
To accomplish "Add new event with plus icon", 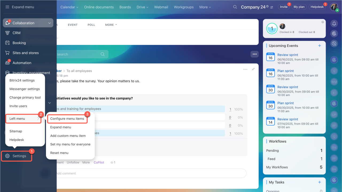I will [320, 46].
